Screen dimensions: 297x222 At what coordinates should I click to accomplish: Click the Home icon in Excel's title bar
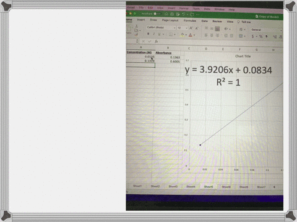(x=166, y=14)
